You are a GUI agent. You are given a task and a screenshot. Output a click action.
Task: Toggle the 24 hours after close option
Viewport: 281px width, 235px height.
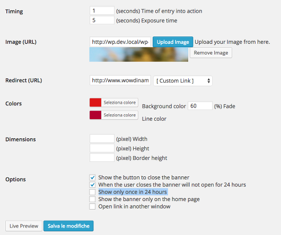(92, 185)
